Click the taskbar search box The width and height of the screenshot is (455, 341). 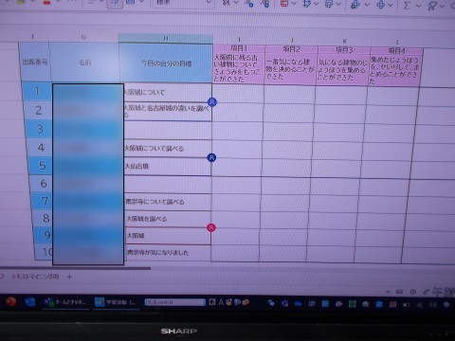point(174,302)
